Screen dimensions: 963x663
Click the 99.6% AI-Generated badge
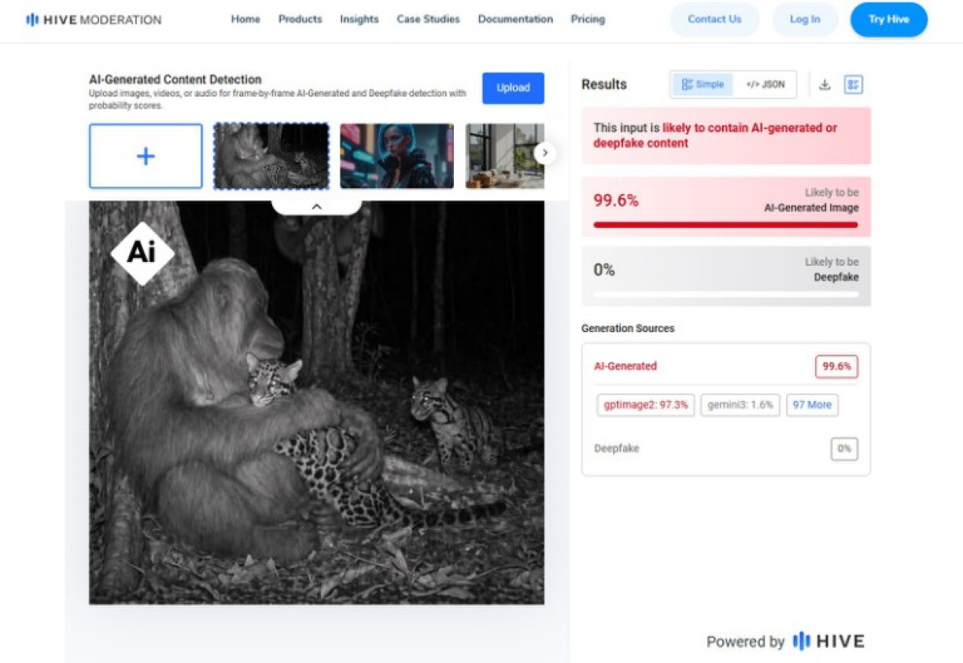pos(836,366)
